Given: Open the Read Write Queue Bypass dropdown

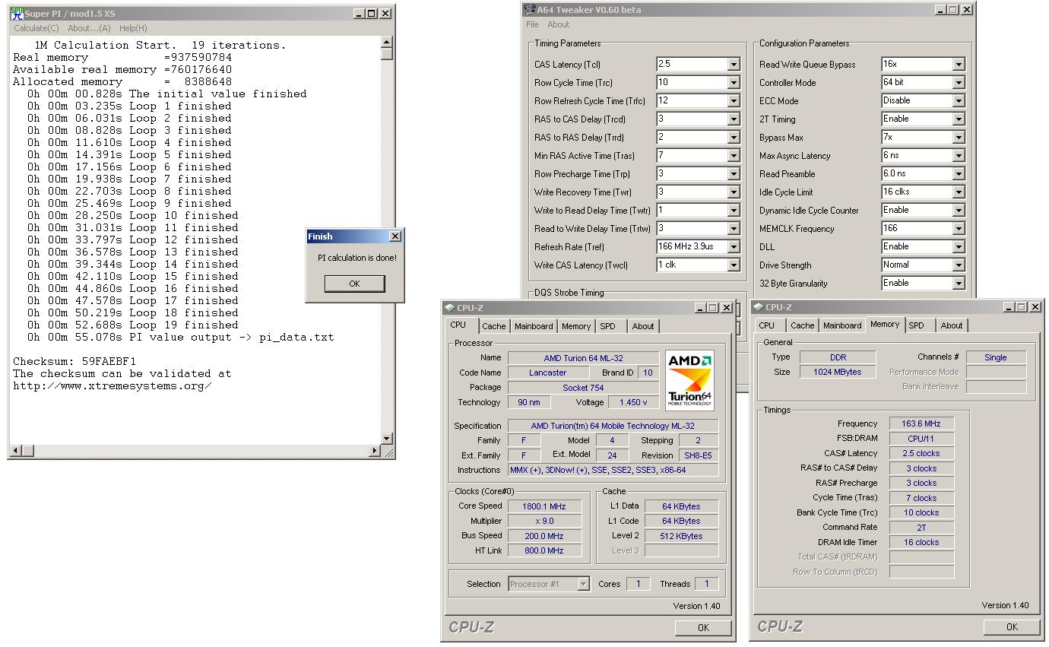Looking at the screenshot, I should coord(959,65).
